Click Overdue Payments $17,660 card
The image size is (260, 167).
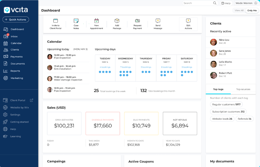tap(103, 124)
